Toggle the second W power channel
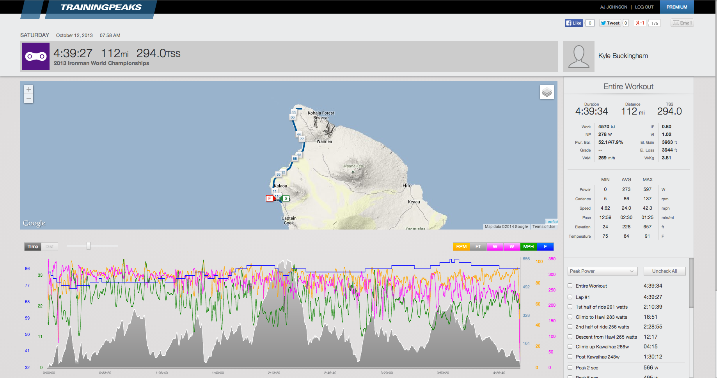Viewport: 717px width, 378px height. coord(512,247)
